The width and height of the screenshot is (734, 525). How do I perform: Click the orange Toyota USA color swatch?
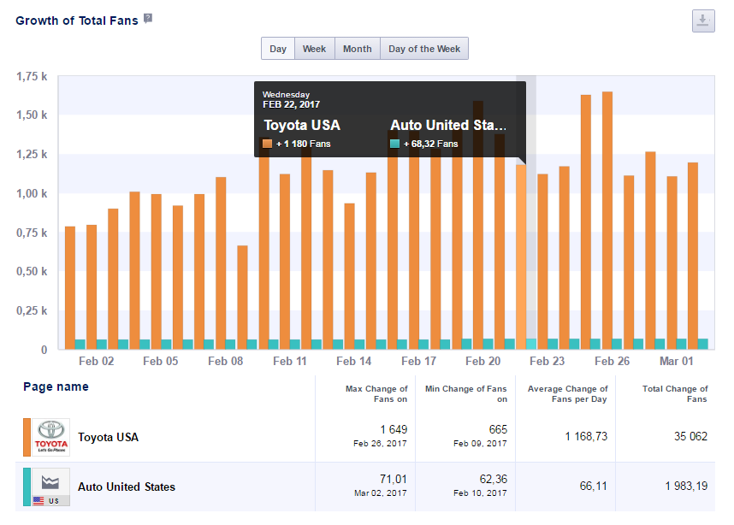[27, 437]
